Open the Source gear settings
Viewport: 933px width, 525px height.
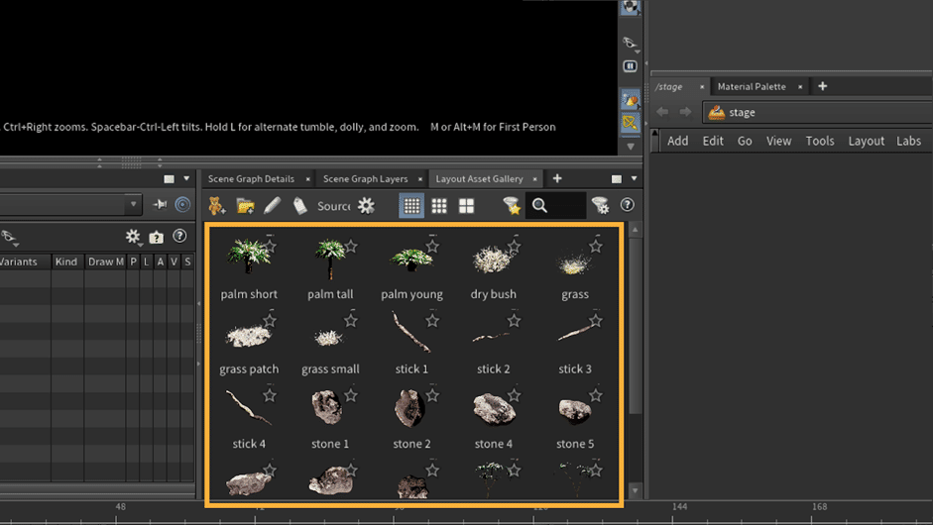point(366,206)
